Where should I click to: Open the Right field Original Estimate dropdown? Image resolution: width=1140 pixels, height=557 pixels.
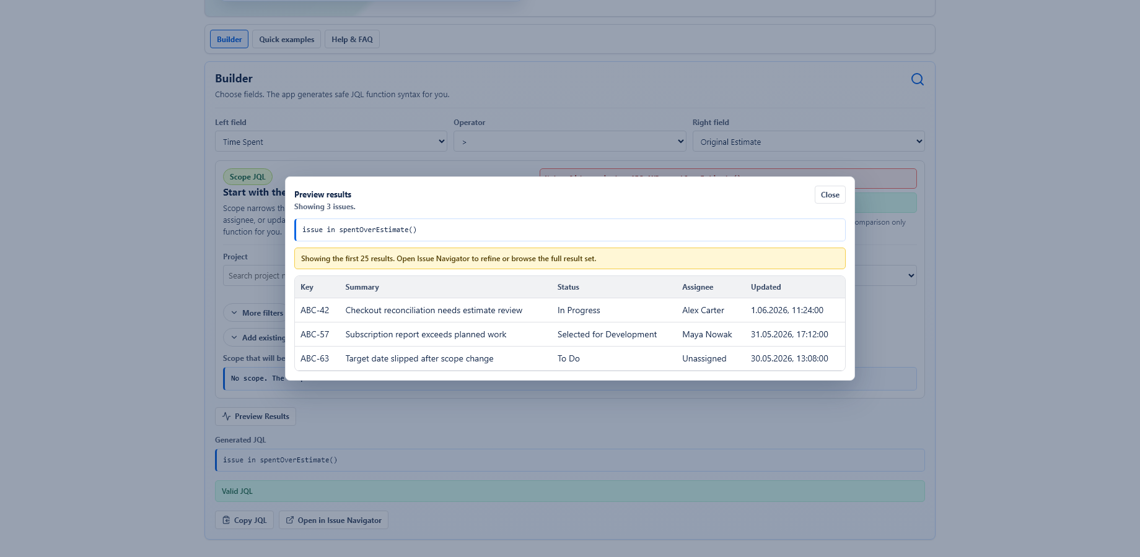[x=809, y=142]
